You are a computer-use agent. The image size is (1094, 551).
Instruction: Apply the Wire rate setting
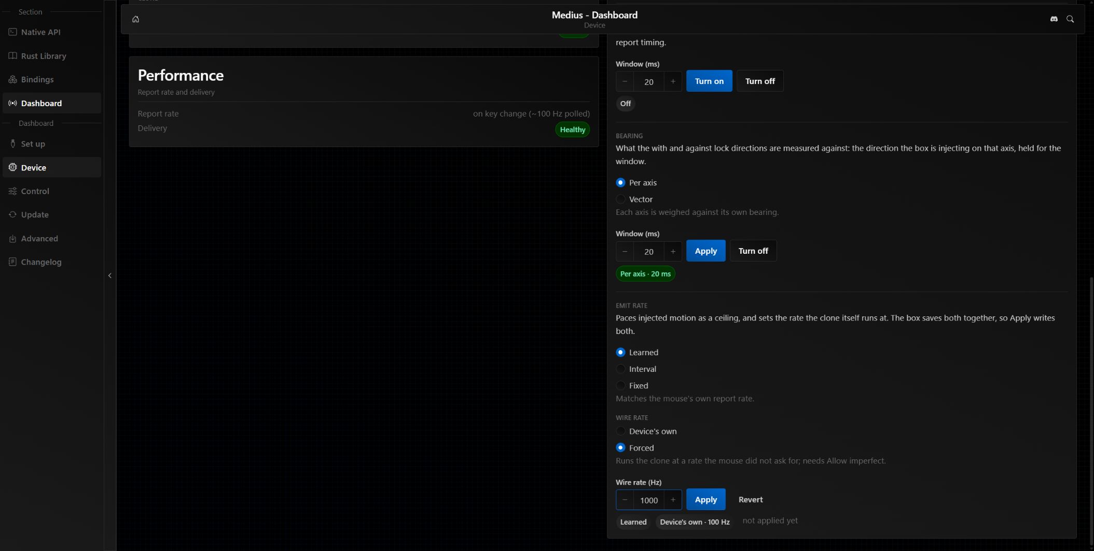coord(705,500)
